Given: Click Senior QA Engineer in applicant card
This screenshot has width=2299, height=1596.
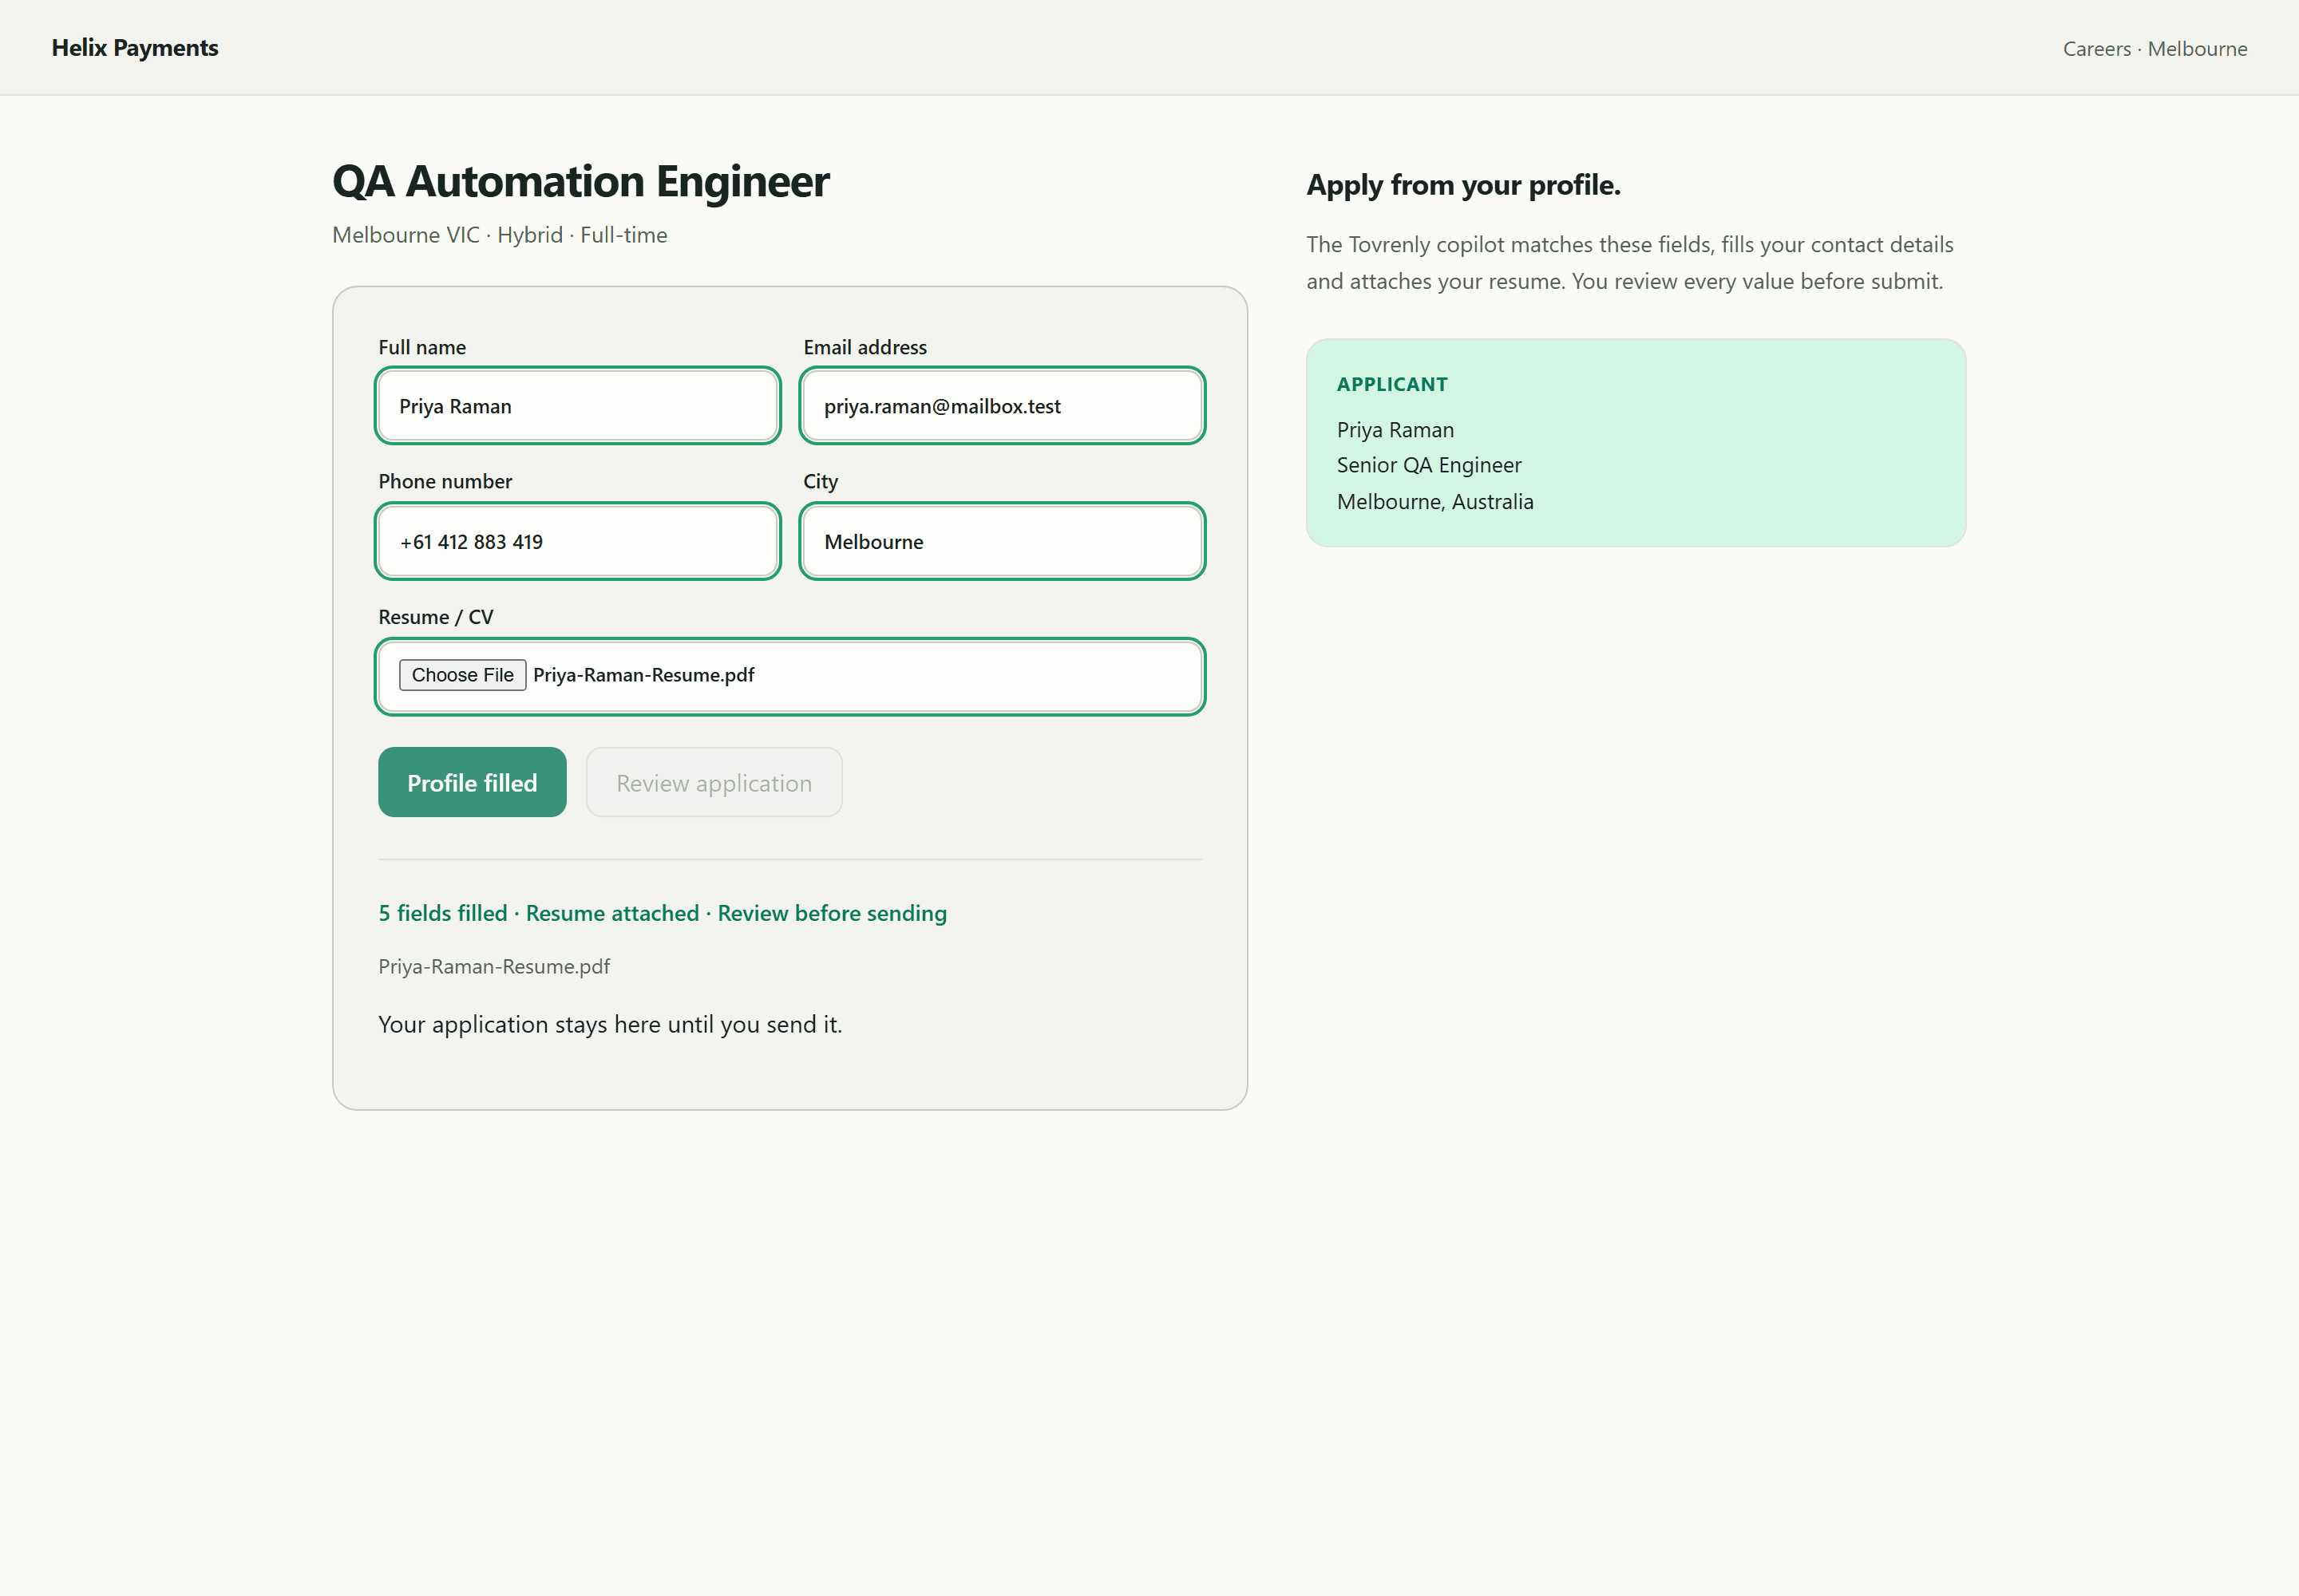Looking at the screenshot, I should (1429, 465).
